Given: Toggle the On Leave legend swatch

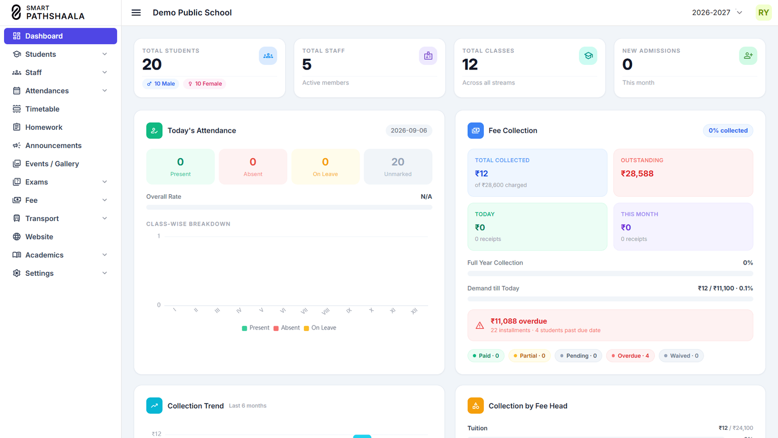Looking at the screenshot, I should pyautogui.click(x=306, y=328).
